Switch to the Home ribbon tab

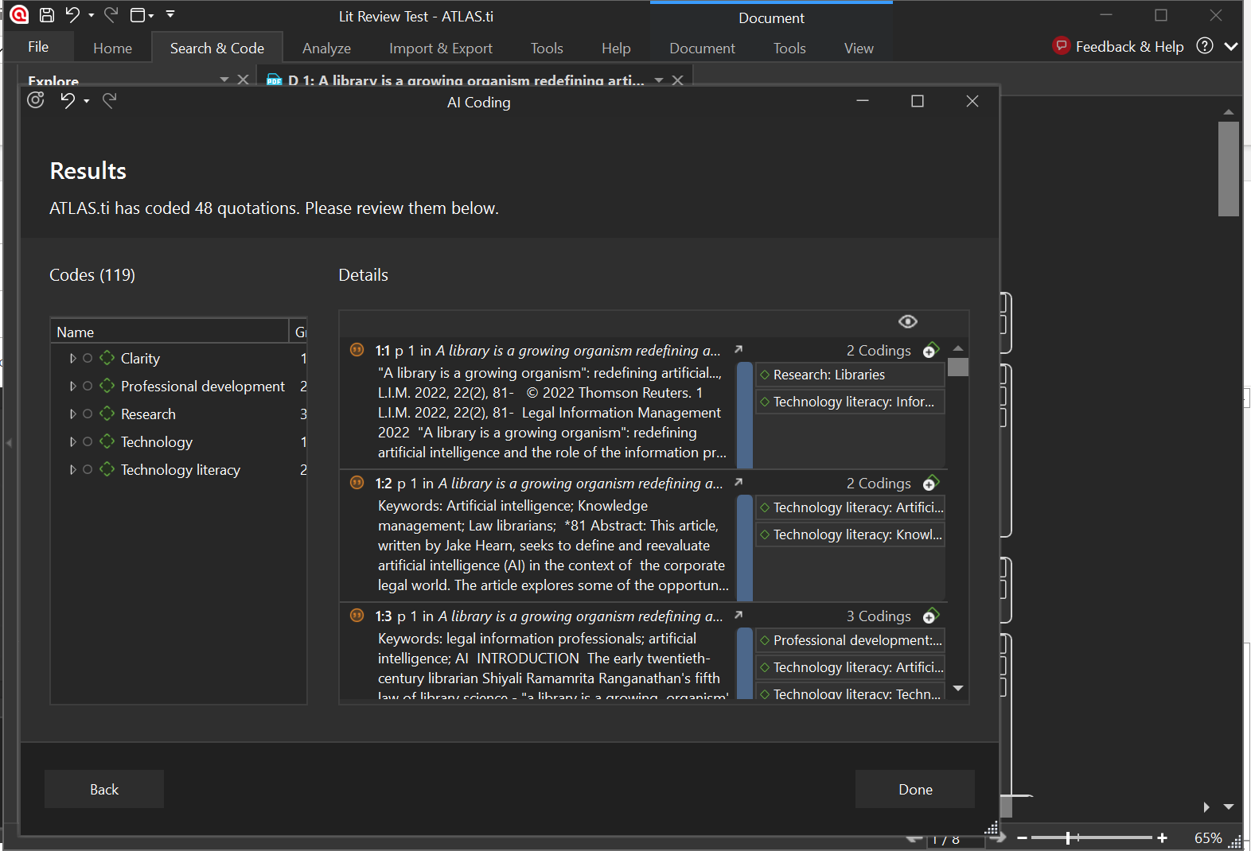[x=112, y=49]
